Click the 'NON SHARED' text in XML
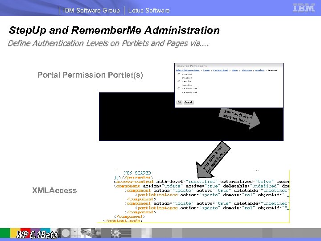Viewport: 321px width, 241px height. [137, 173]
